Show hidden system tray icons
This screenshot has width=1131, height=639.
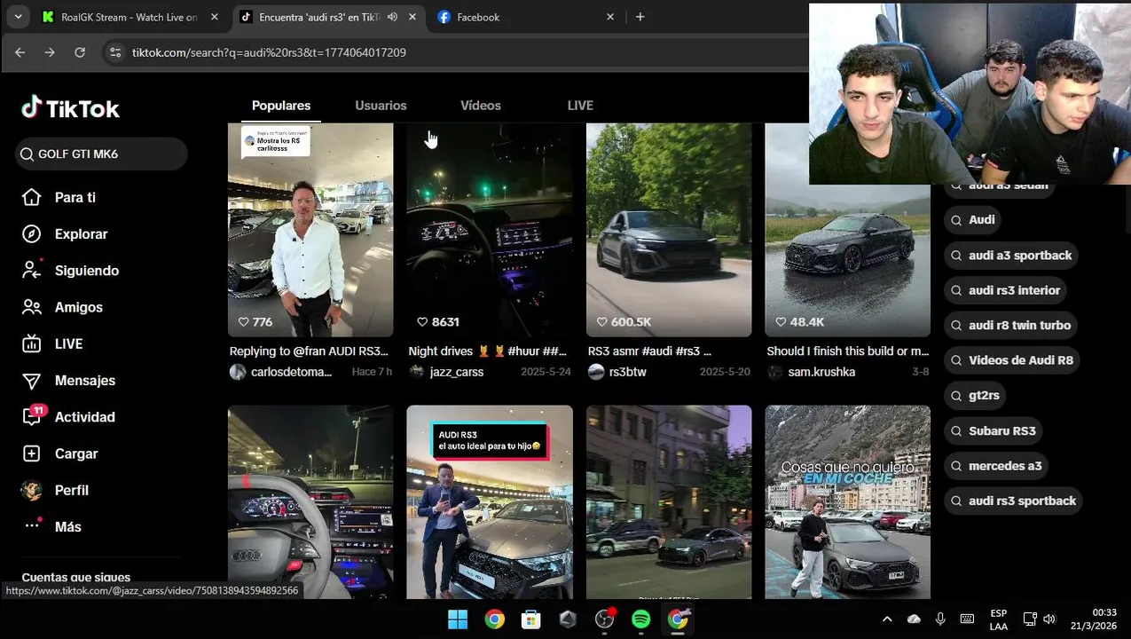tap(887, 619)
